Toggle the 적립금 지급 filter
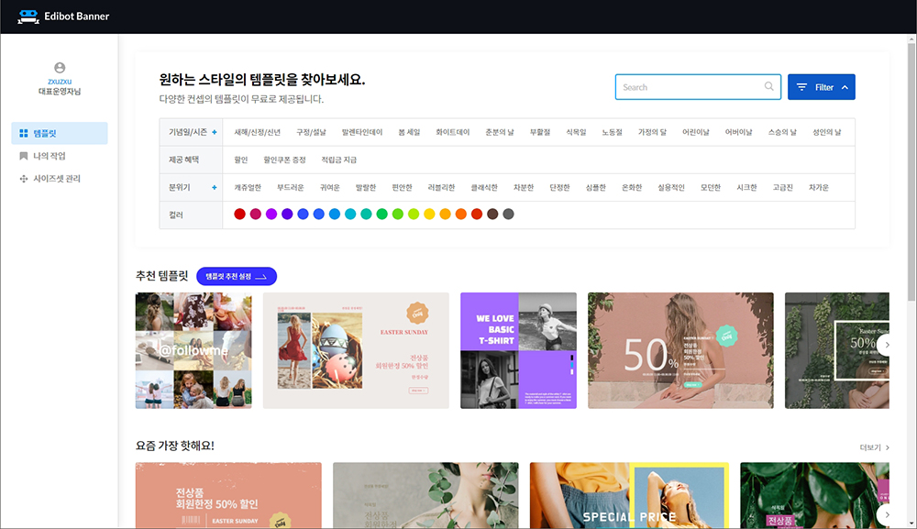The width and height of the screenshot is (917, 529). pyautogui.click(x=338, y=160)
